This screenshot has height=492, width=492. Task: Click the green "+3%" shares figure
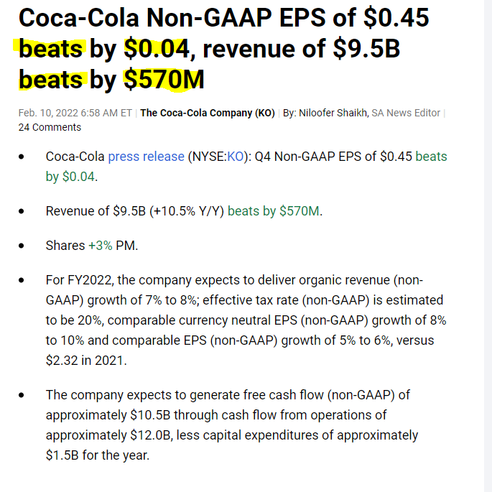[x=100, y=246]
